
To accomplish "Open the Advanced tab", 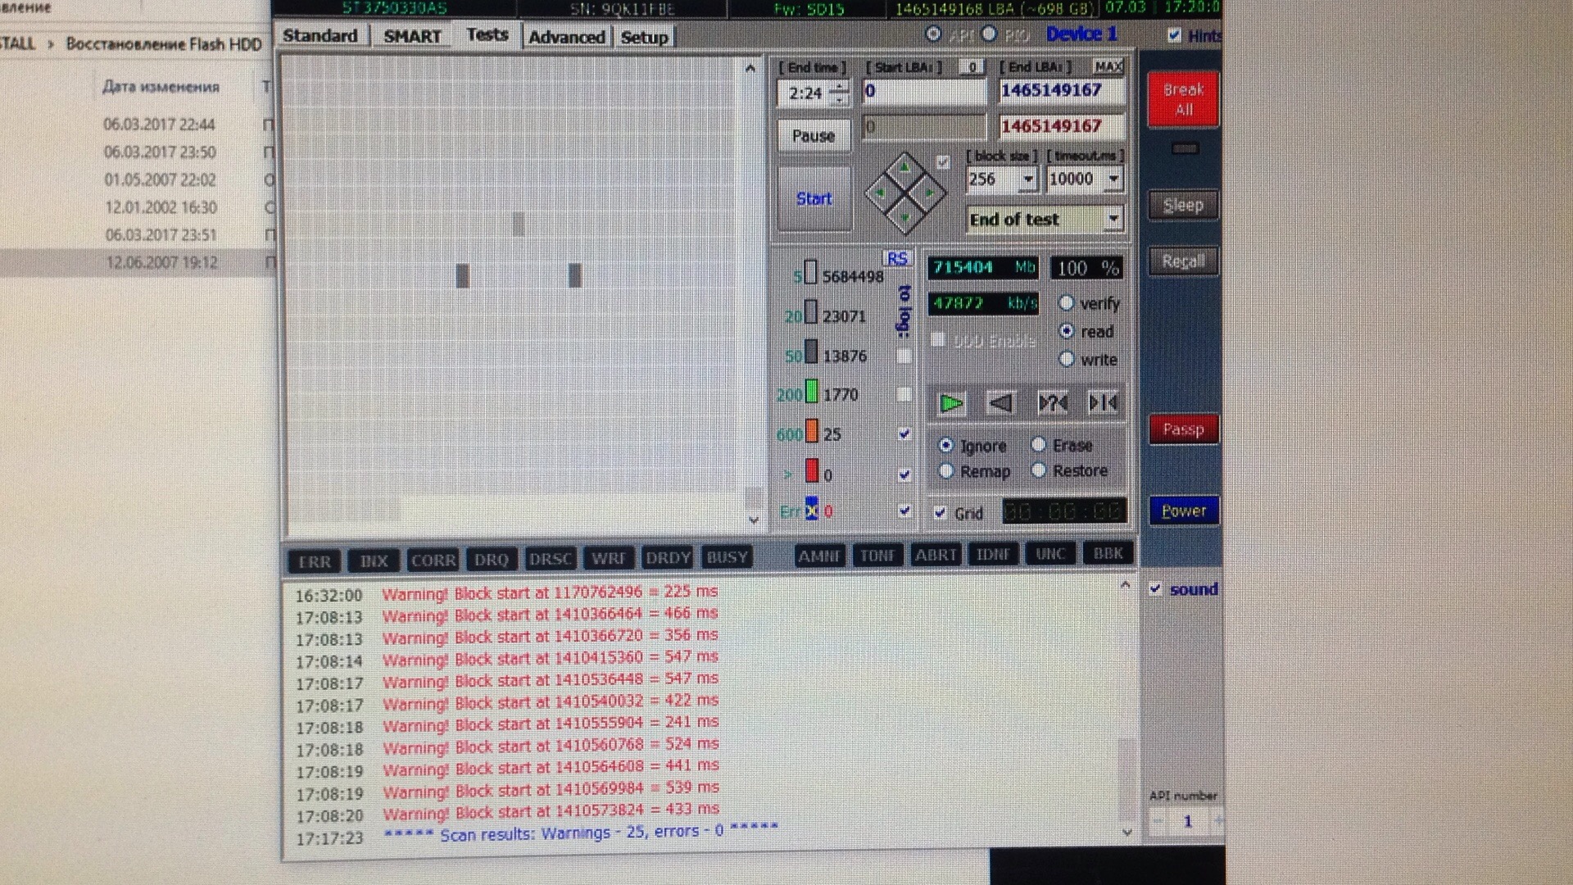I will tap(566, 37).
